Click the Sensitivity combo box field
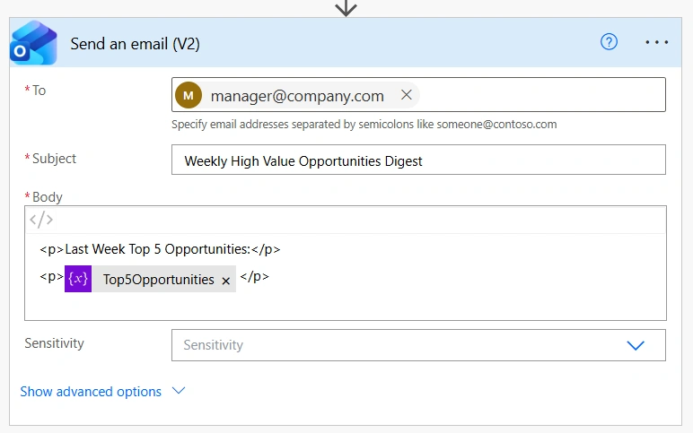The width and height of the screenshot is (693, 433). (418, 345)
